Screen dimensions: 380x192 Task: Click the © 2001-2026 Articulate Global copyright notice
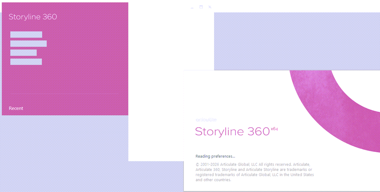tap(255, 172)
